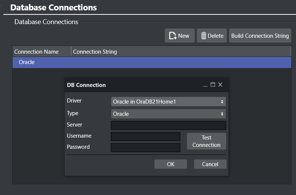
Task: Open the Type dropdown
Action: (168, 114)
